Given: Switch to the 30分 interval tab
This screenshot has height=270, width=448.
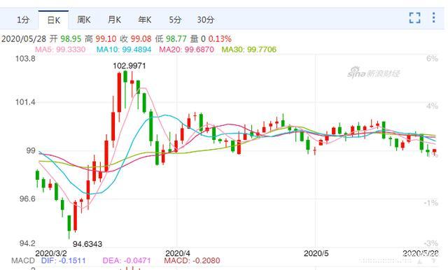Looking at the screenshot, I should pyautogui.click(x=205, y=20).
